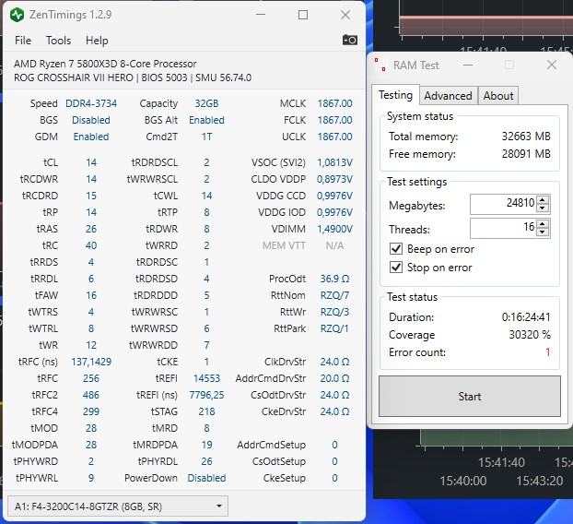This screenshot has width=573, height=524.
Task: Click the ProcOdt value 36.9 Ω
Action: pos(334,279)
